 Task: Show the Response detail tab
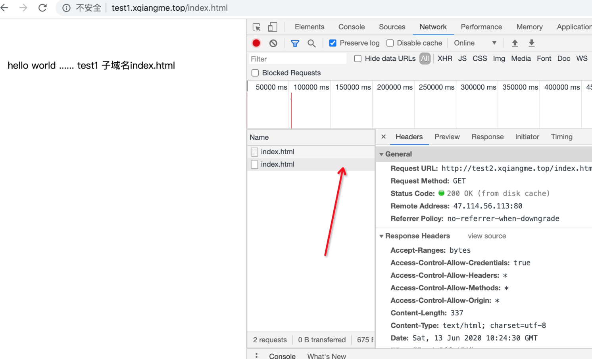488,137
